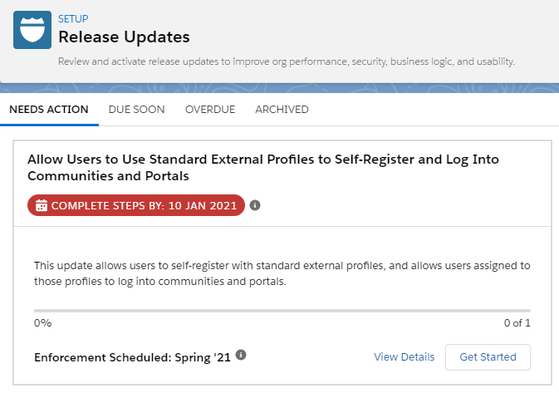Click the info icon beside the due date badge

(255, 205)
